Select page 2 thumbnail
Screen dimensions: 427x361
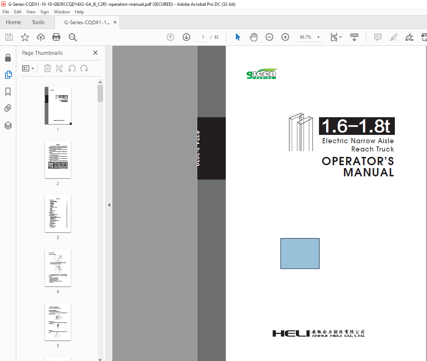coord(58,159)
